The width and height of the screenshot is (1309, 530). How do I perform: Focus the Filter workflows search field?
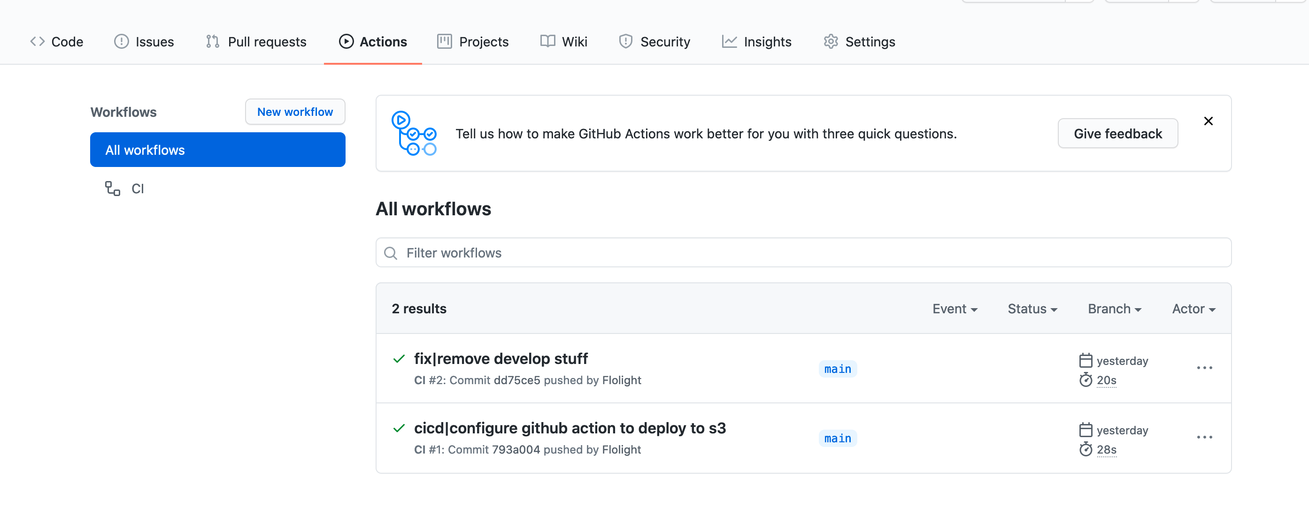tap(803, 253)
